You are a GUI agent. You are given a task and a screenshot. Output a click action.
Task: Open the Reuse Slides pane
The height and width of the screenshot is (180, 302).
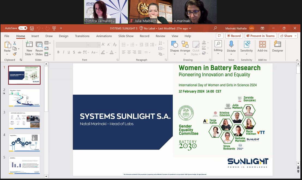[x=39, y=48]
